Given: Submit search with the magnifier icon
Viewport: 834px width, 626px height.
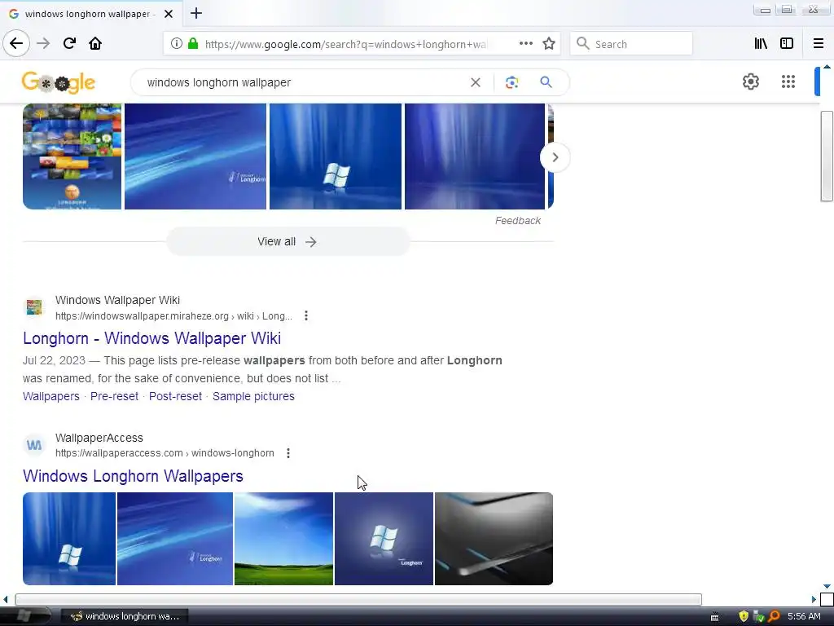Looking at the screenshot, I should tap(546, 82).
